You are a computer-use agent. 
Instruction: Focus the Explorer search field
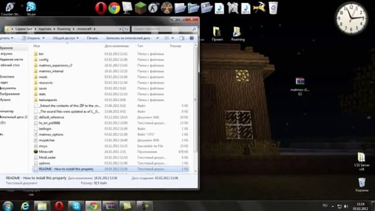click(164, 29)
